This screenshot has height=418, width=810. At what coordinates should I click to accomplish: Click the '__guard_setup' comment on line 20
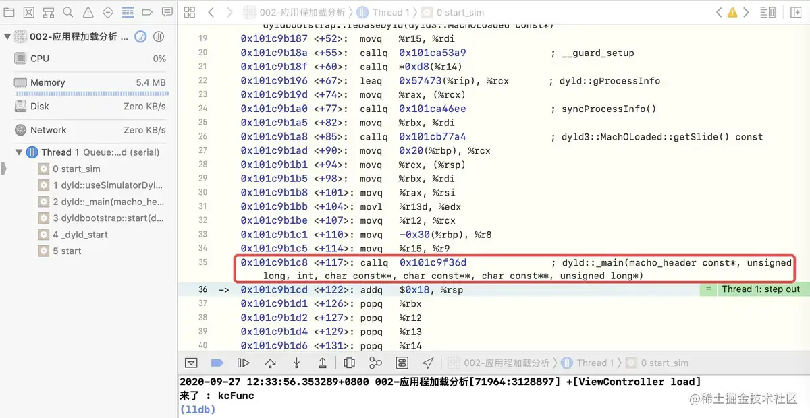click(598, 53)
